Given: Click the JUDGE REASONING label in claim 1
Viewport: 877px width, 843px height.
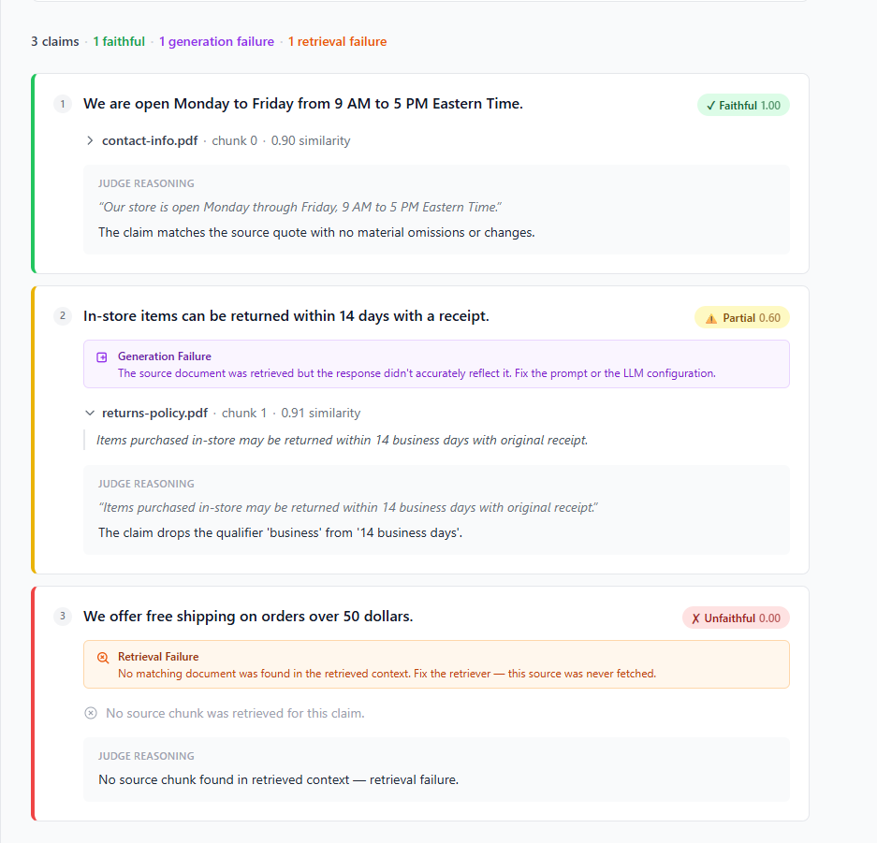Looking at the screenshot, I should pos(147,183).
